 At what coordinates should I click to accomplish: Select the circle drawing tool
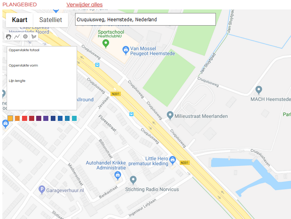pyautogui.click(x=26, y=37)
